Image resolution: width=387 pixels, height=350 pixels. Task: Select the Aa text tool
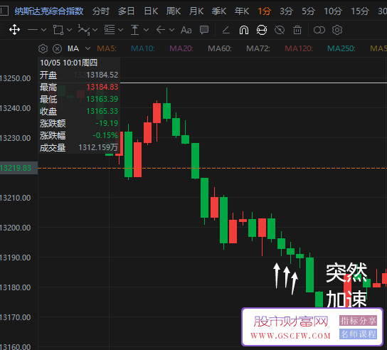click(186, 30)
